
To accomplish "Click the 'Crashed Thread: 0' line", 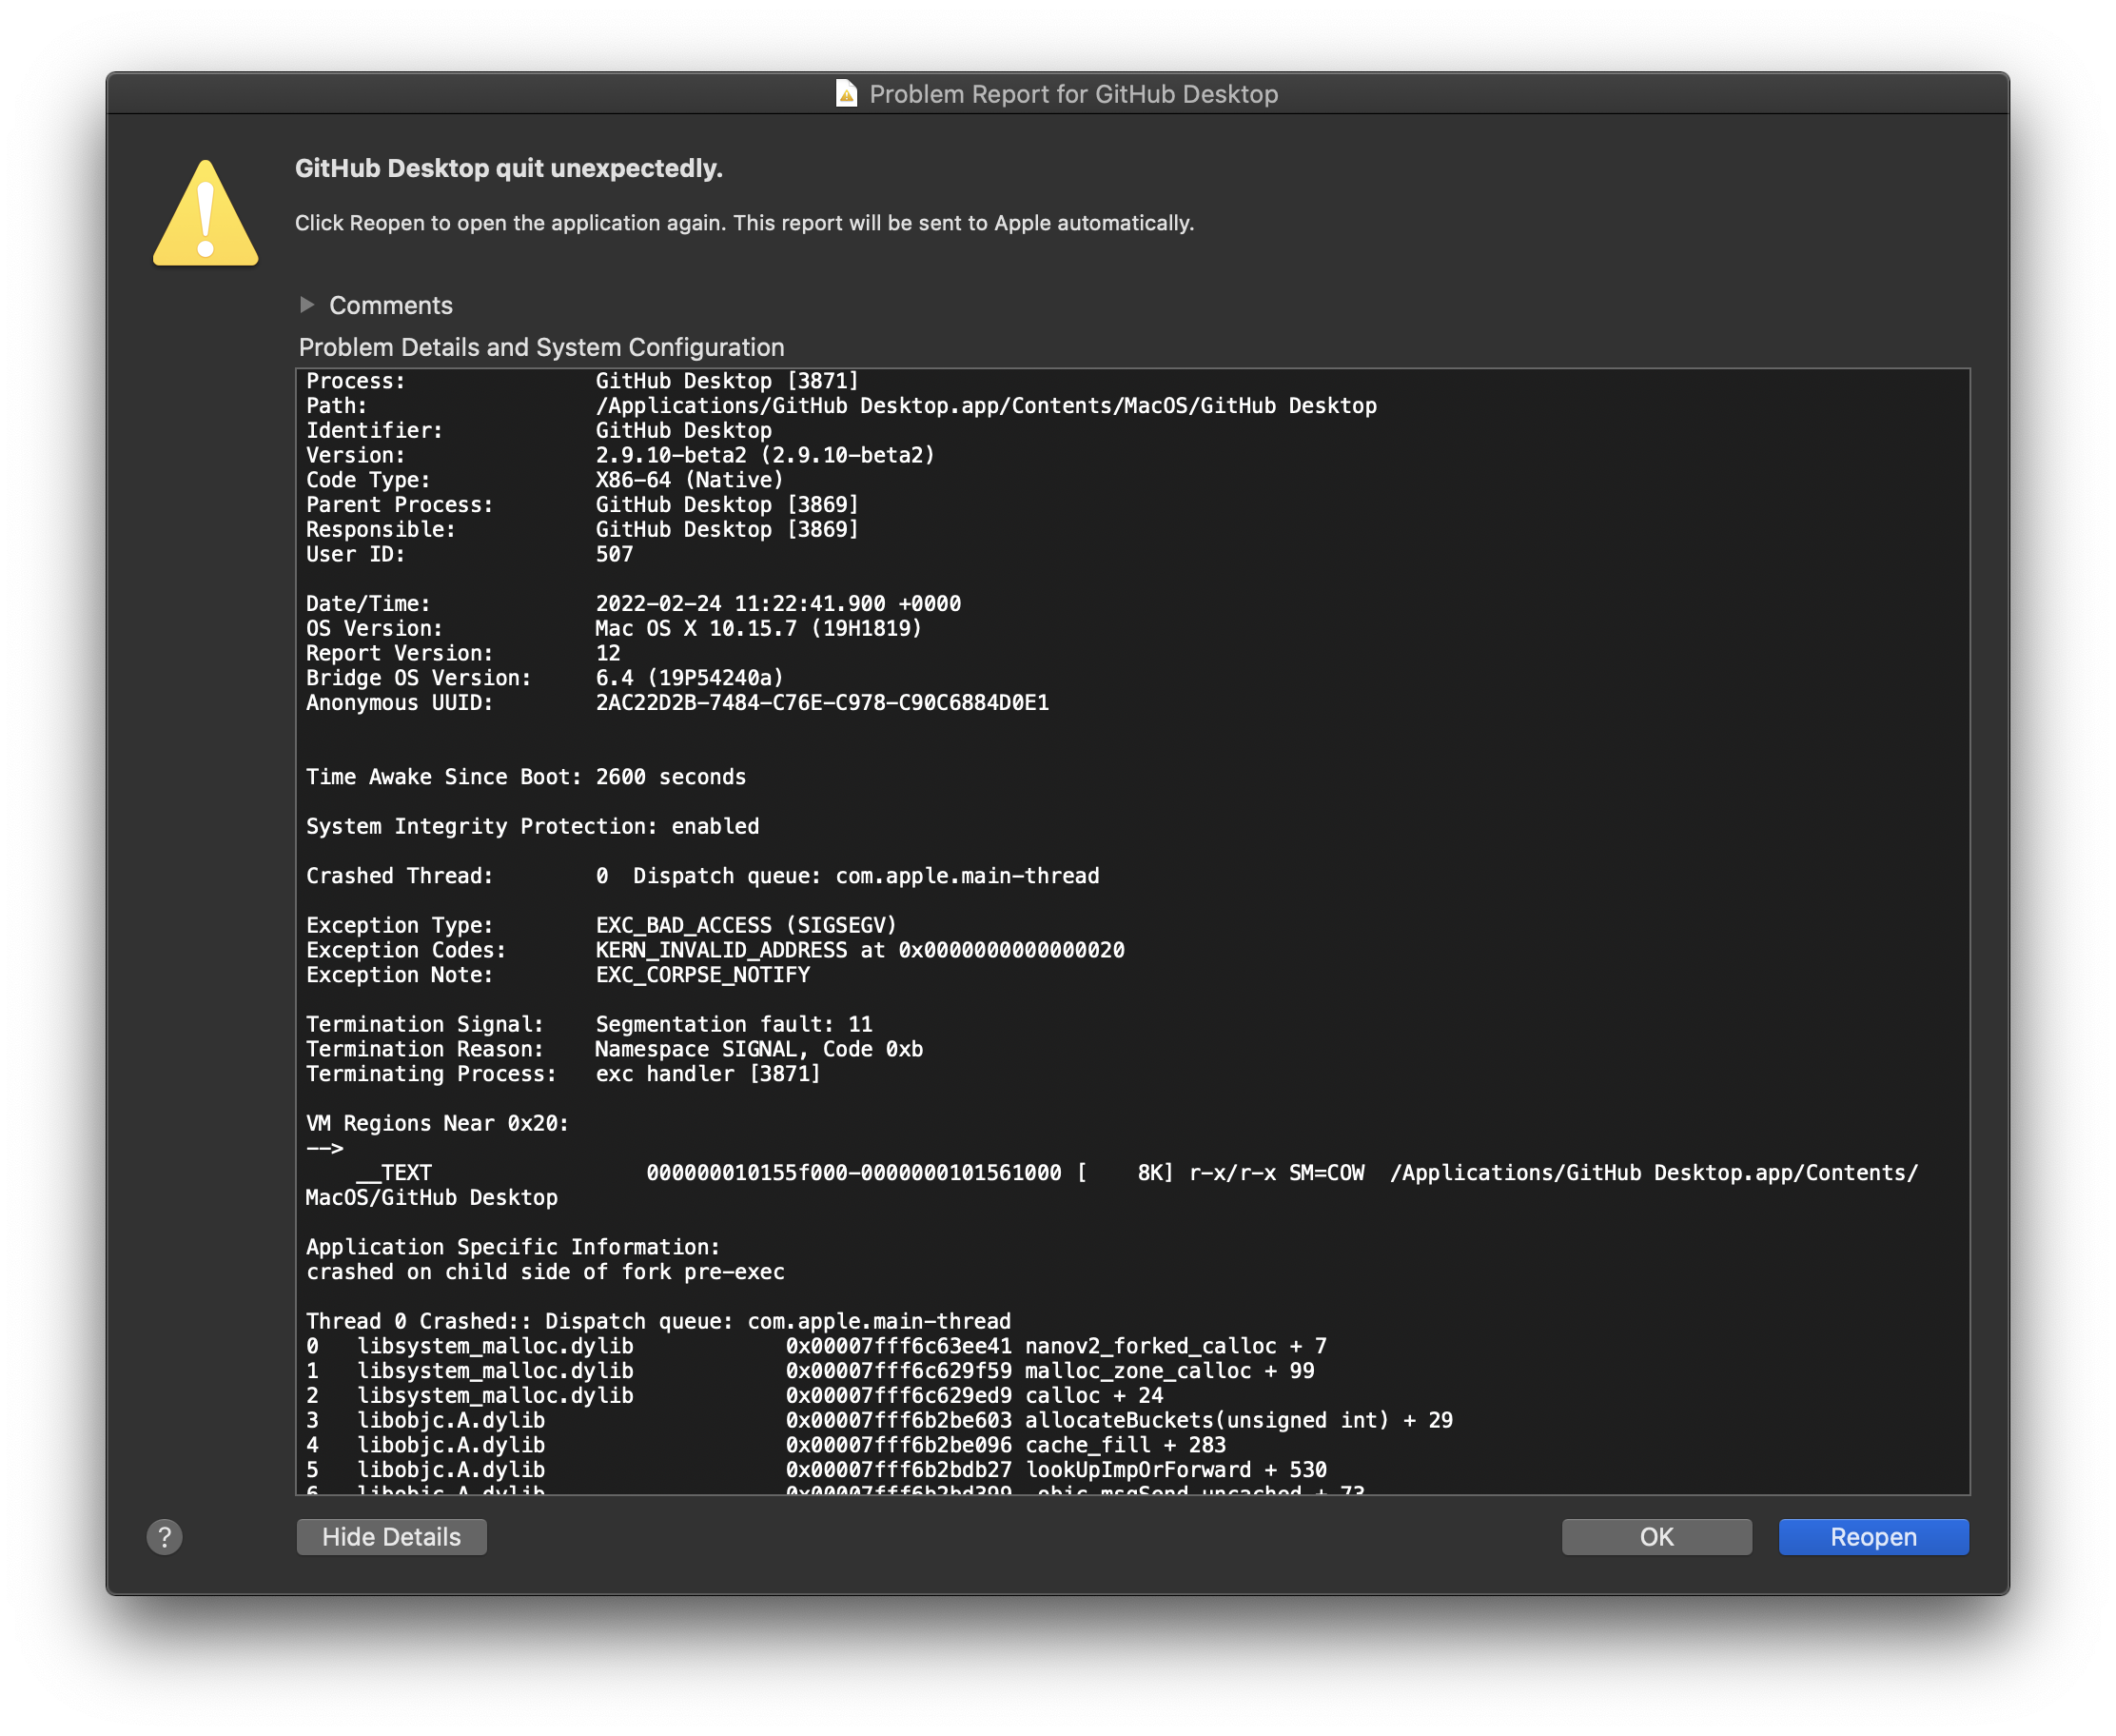I will coord(701,875).
